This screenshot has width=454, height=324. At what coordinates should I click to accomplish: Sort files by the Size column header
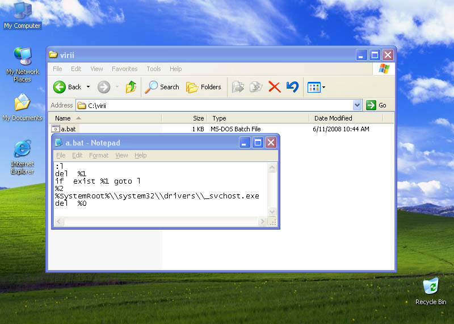coord(184,118)
